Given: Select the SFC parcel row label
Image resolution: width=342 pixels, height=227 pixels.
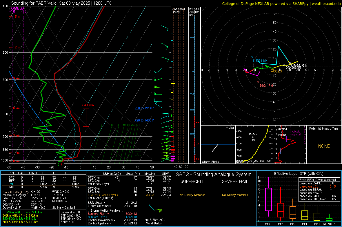Looking at the screenshot, I should click(12, 177).
